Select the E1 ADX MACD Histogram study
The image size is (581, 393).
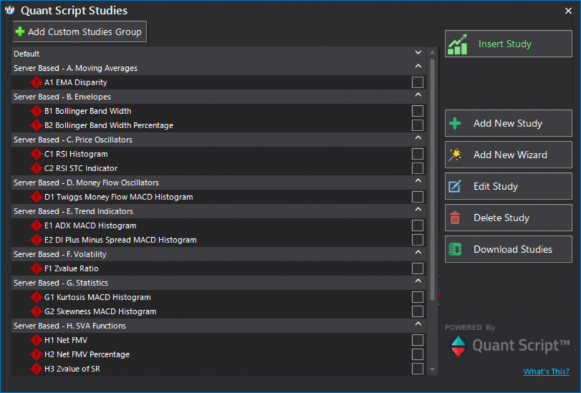tap(90, 226)
